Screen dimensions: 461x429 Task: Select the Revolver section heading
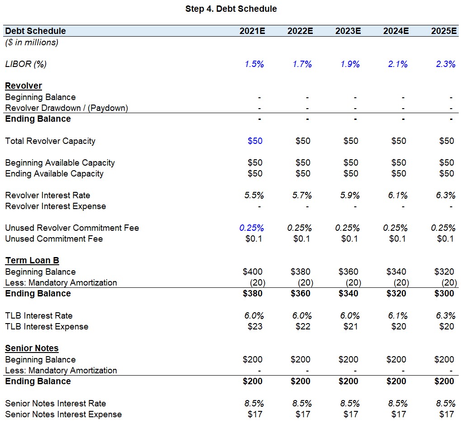24,86
